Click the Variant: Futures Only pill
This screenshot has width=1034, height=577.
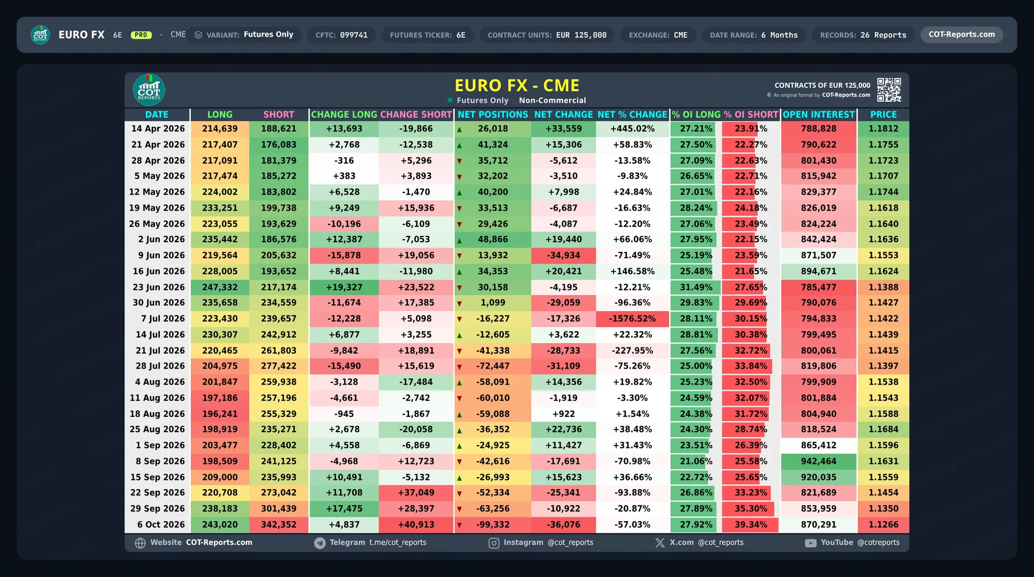245,34
